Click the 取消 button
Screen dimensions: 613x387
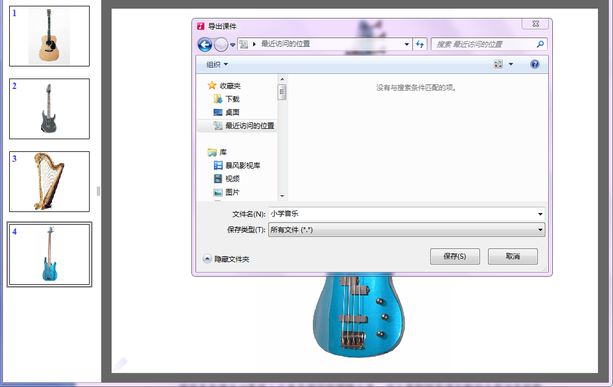[x=512, y=256]
